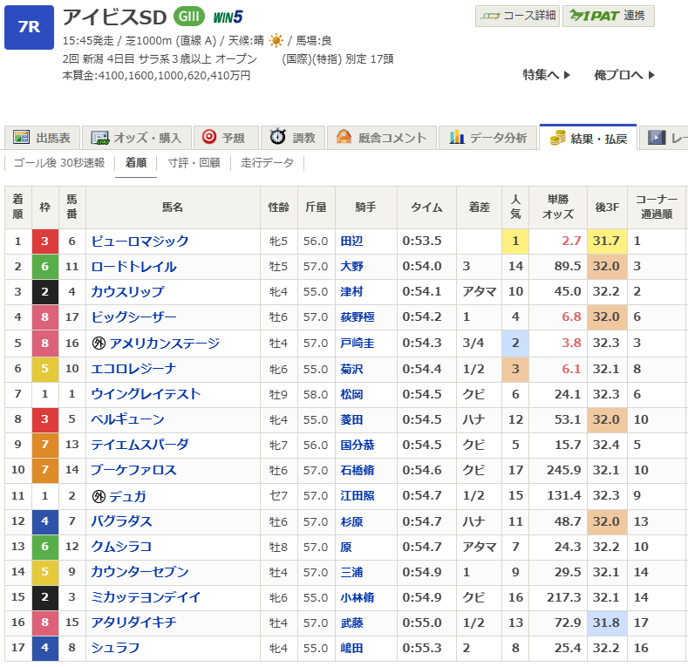Click the コース詳細 button
Viewport: 688px width, 667px height.
[x=518, y=17]
